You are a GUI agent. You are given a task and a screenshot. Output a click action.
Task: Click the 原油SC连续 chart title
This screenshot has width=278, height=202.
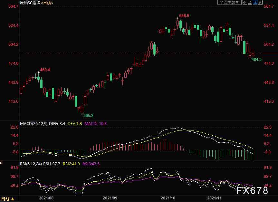pos(30,3)
